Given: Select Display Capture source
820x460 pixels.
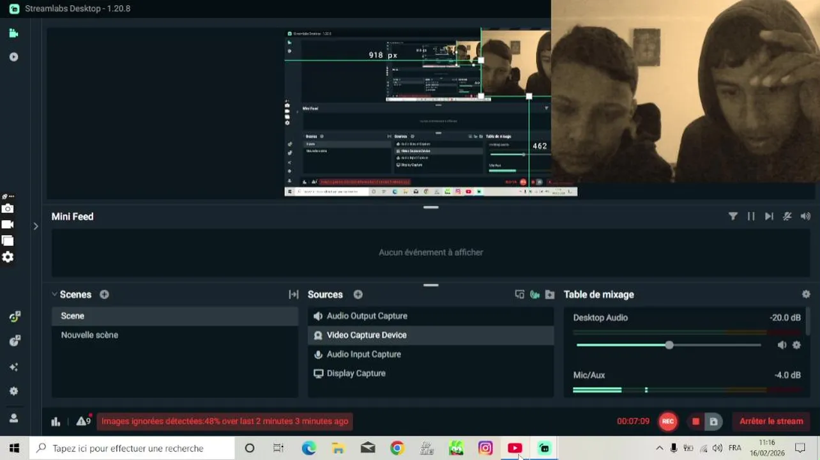Looking at the screenshot, I should tap(431, 373).
